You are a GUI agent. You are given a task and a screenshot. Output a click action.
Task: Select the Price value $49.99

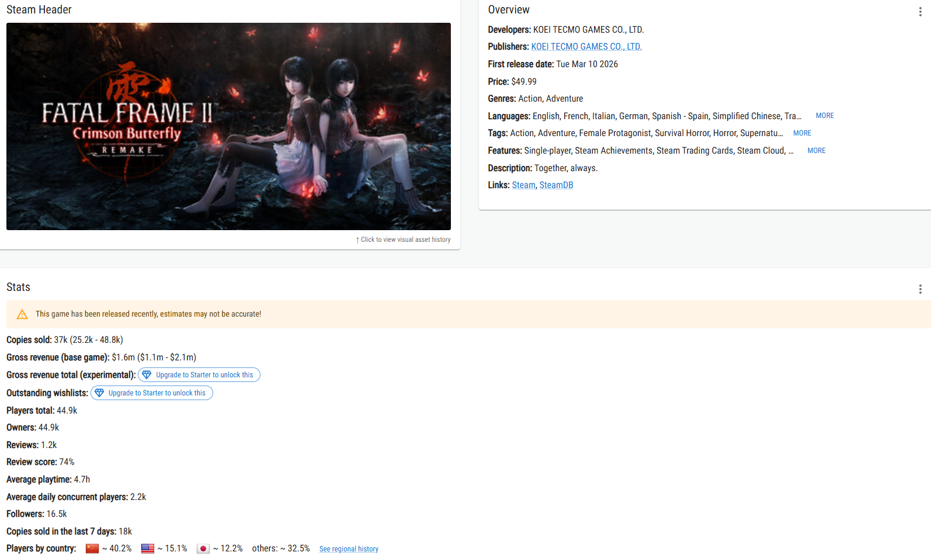click(524, 82)
